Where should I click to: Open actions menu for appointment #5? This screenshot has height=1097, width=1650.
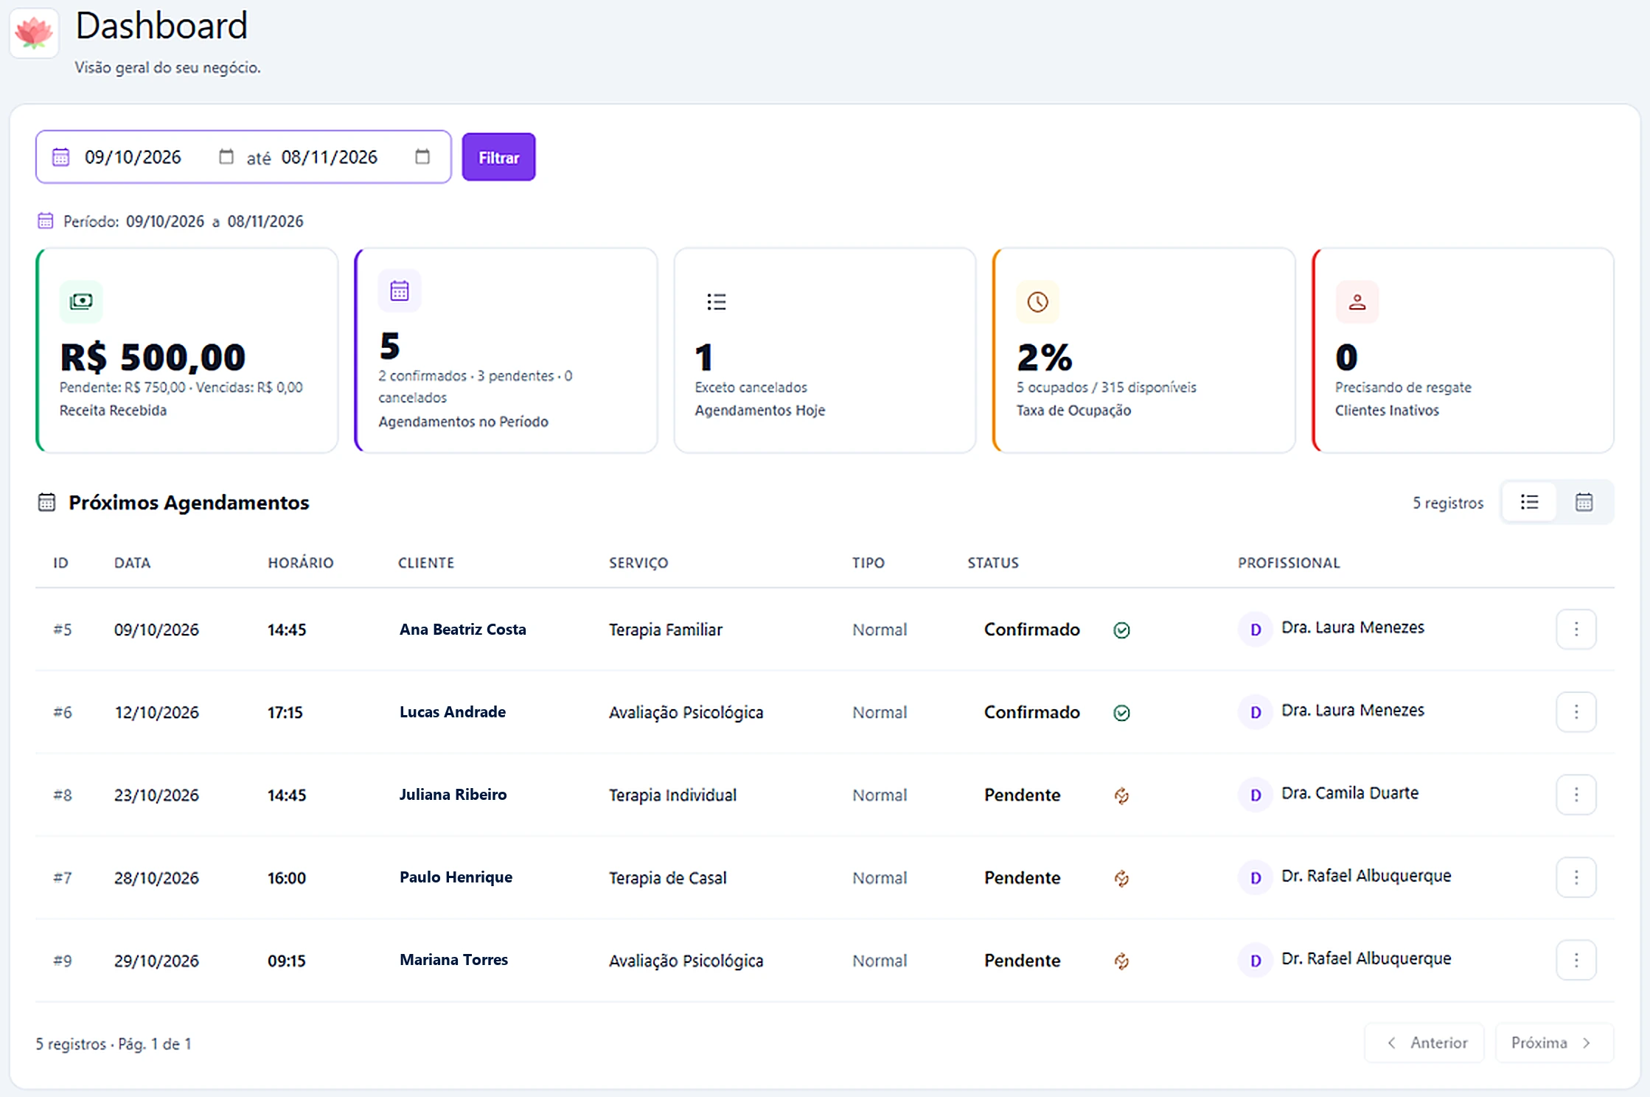pos(1576,629)
